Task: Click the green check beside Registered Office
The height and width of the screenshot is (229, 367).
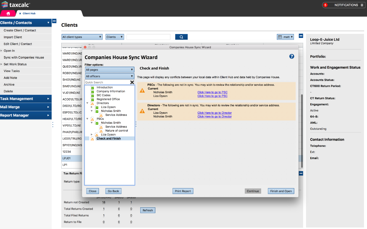Action: 92,99
